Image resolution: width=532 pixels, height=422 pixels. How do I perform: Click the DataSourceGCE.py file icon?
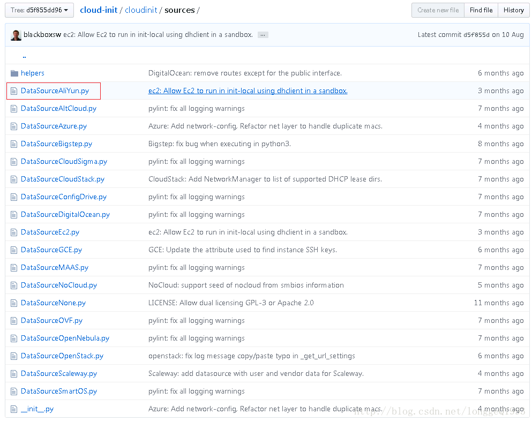(14, 250)
